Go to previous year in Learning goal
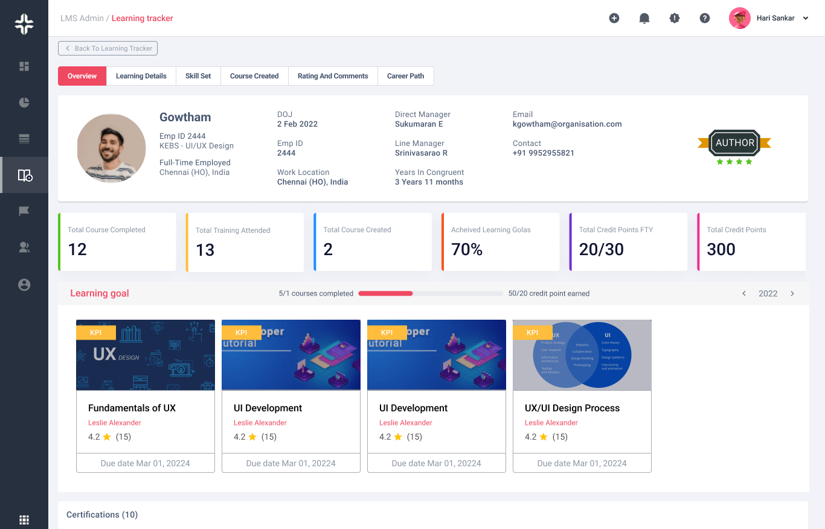This screenshot has height=529, width=825. click(x=744, y=294)
